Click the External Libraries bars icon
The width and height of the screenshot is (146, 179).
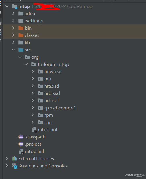(14, 159)
